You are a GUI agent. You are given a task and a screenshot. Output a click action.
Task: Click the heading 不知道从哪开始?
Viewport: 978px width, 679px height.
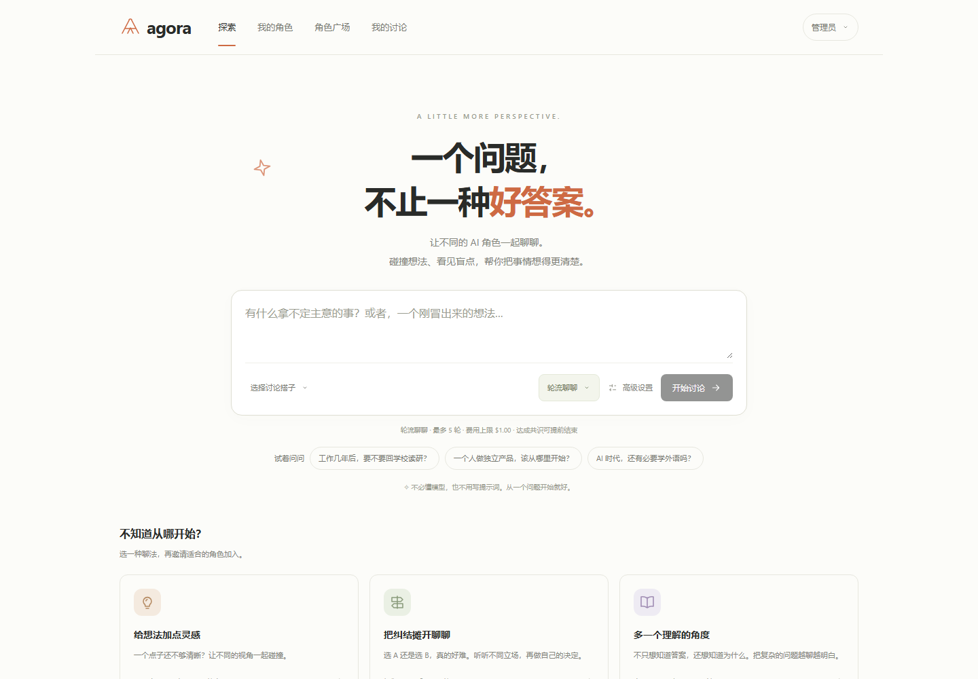(160, 534)
